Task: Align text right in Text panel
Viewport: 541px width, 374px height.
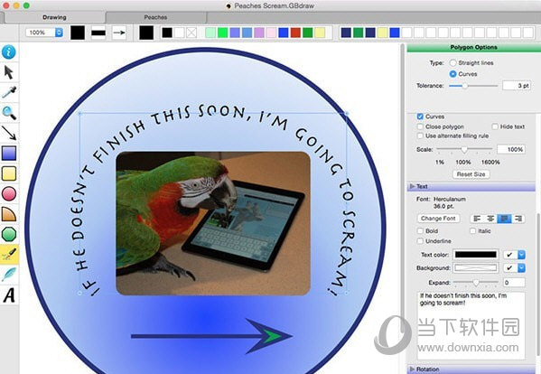Action: (x=518, y=219)
